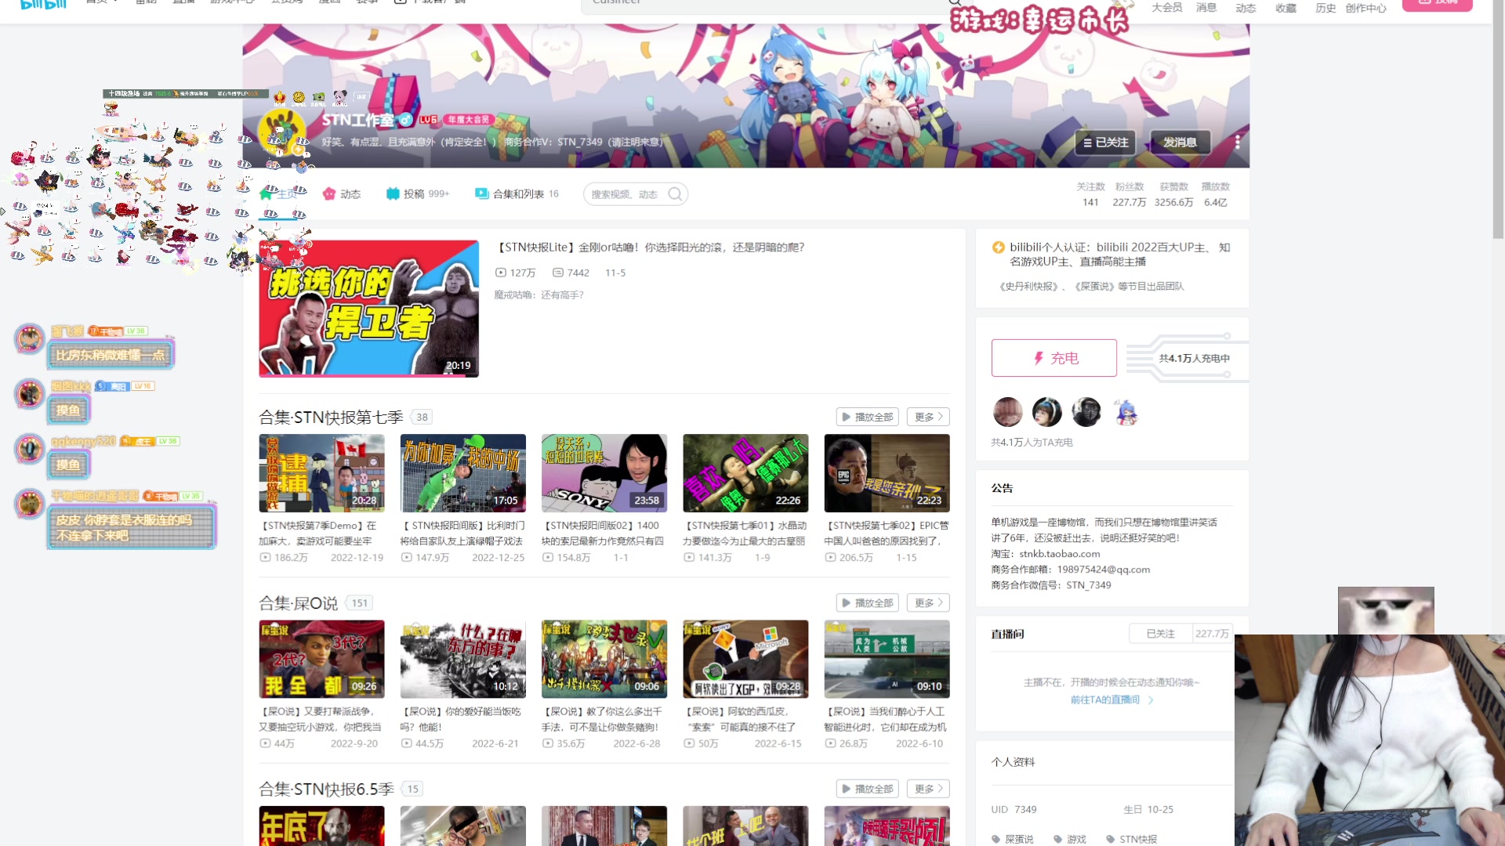Open the three-dot more menu on the banner
This screenshot has height=846, width=1505.
click(1237, 143)
